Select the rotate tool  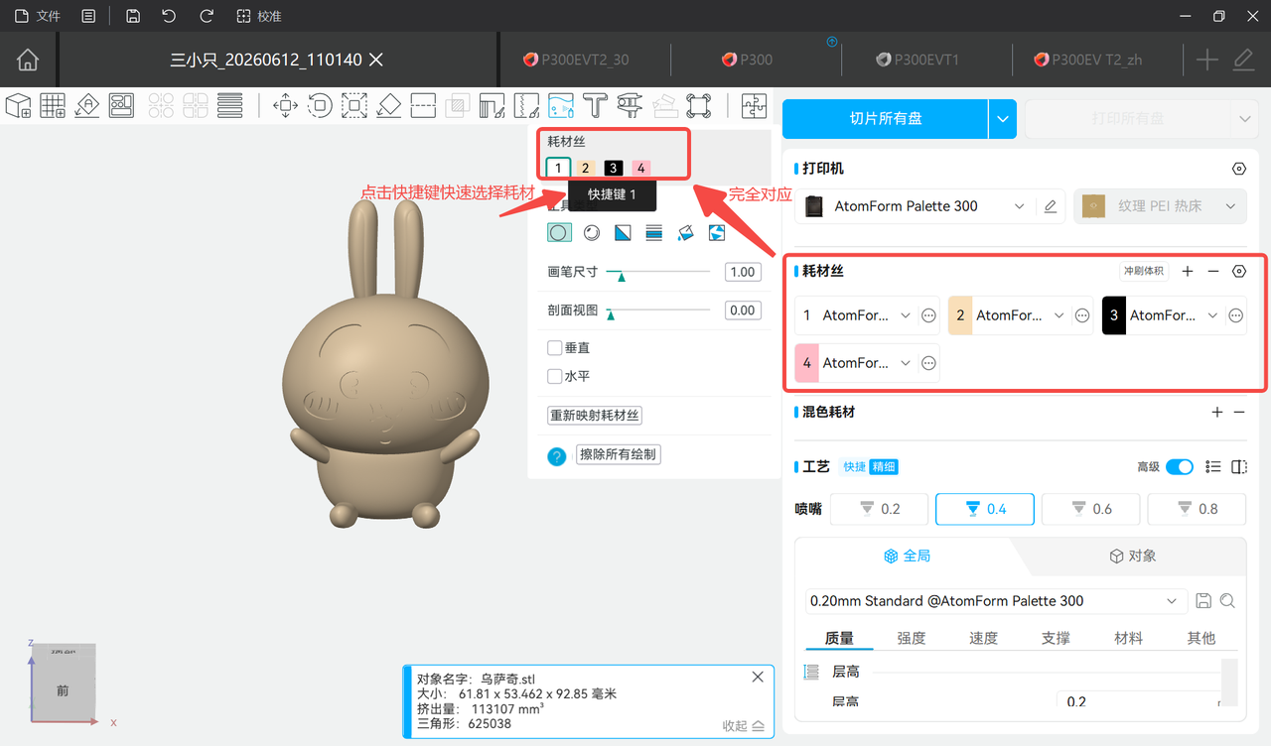(320, 105)
